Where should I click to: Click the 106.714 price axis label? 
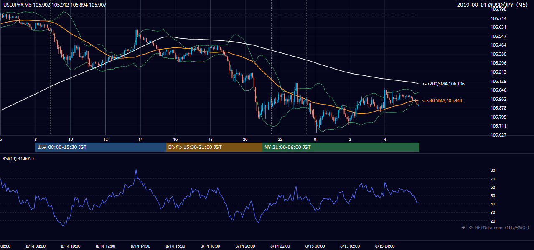tap(498, 18)
